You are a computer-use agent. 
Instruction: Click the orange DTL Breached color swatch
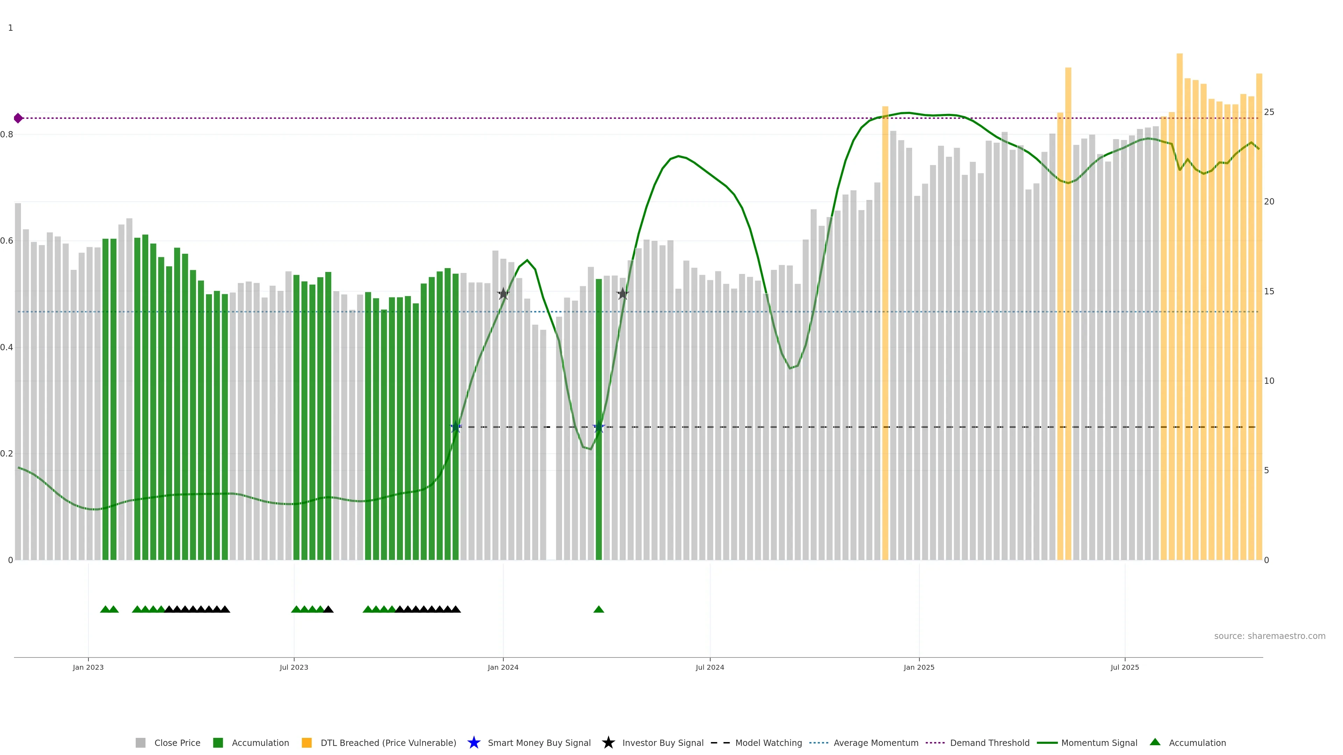pyautogui.click(x=307, y=743)
